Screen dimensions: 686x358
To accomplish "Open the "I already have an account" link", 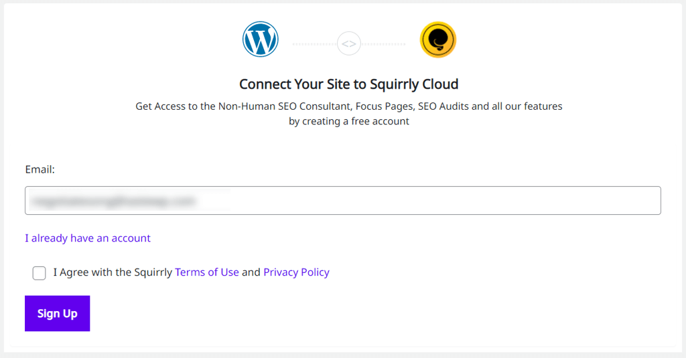I will [88, 238].
